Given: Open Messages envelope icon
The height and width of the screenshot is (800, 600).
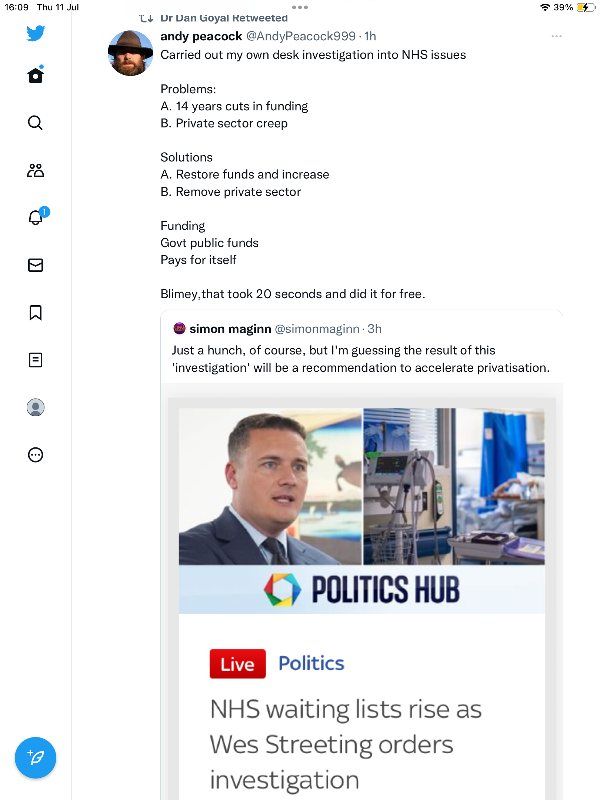Looking at the screenshot, I should tap(36, 265).
